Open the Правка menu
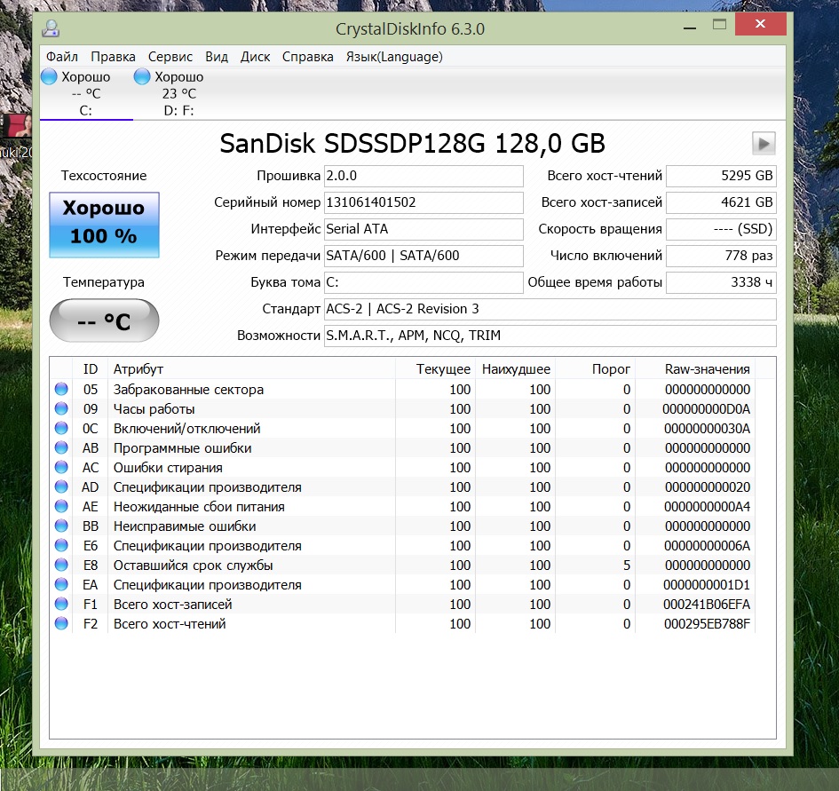Viewport: 839px width, 791px height. tap(113, 57)
